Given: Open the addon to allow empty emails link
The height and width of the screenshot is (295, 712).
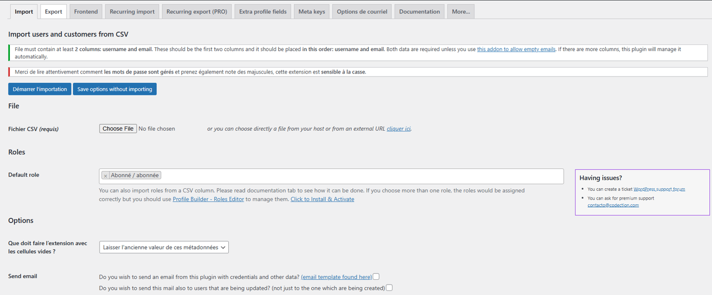Looking at the screenshot, I should pyautogui.click(x=516, y=50).
